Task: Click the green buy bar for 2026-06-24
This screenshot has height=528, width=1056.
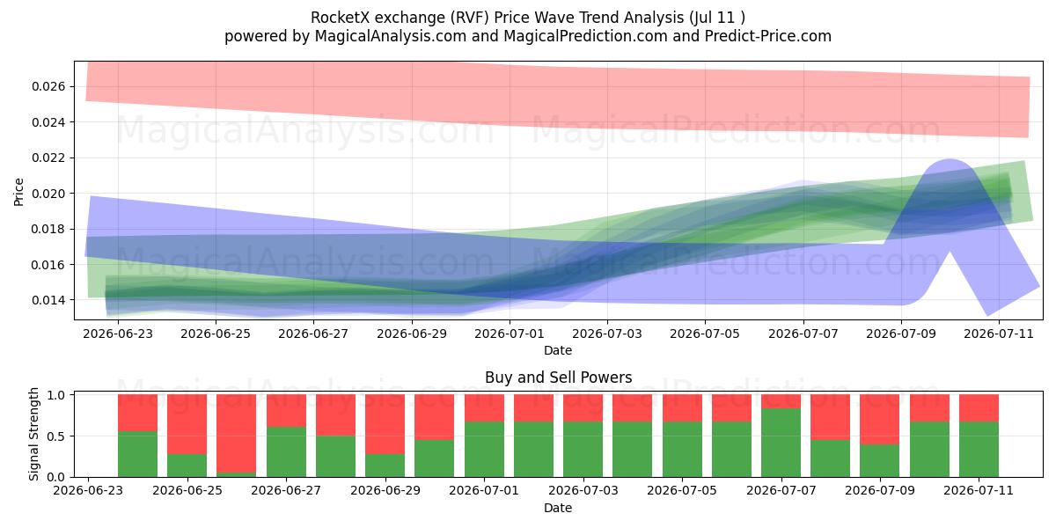Action: pos(137,454)
